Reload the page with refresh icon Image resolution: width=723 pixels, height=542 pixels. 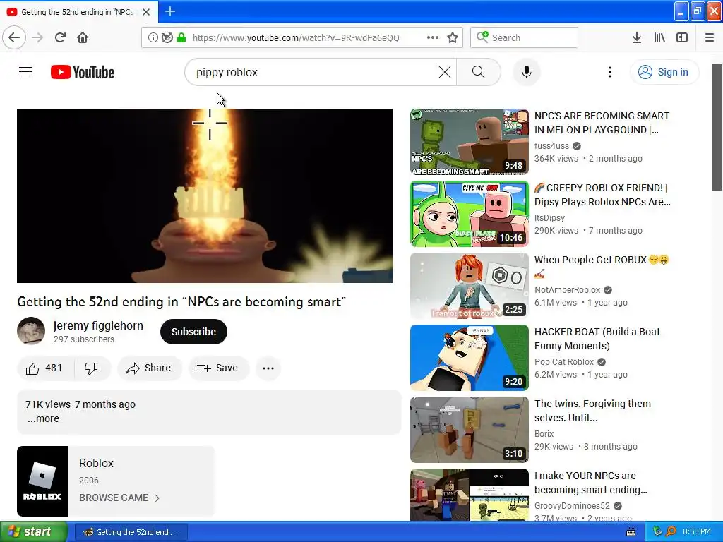click(x=60, y=37)
